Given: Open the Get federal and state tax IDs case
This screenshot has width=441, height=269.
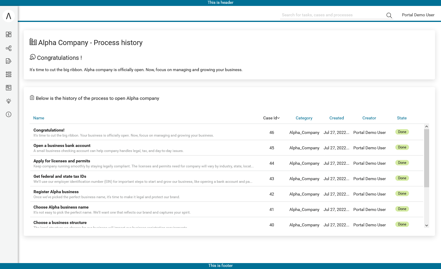Looking at the screenshot, I should coord(226,179).
